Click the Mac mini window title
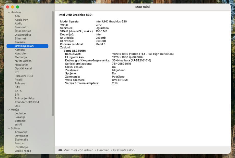Screen dimensions: 235x158 click(142, 7)
